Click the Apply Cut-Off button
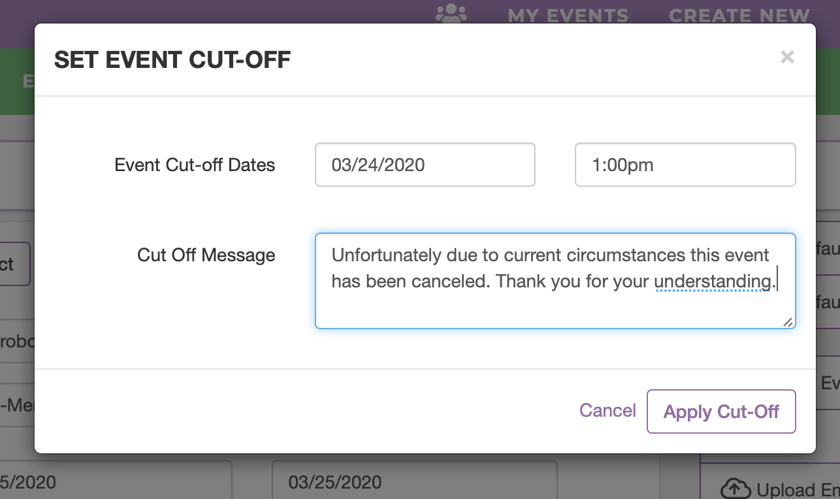Image resolution: width=840 pixels, height=499 pixels. 721,411
